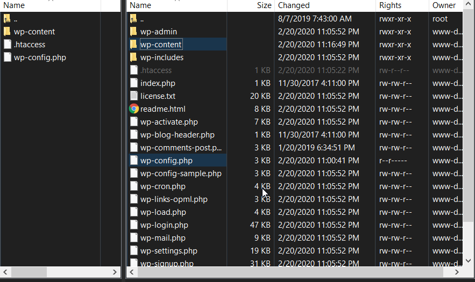This screenshot has height=282, width=475.
Task: Click the greyed .htaccess file icon in right panel
Action: pos(133,70)
